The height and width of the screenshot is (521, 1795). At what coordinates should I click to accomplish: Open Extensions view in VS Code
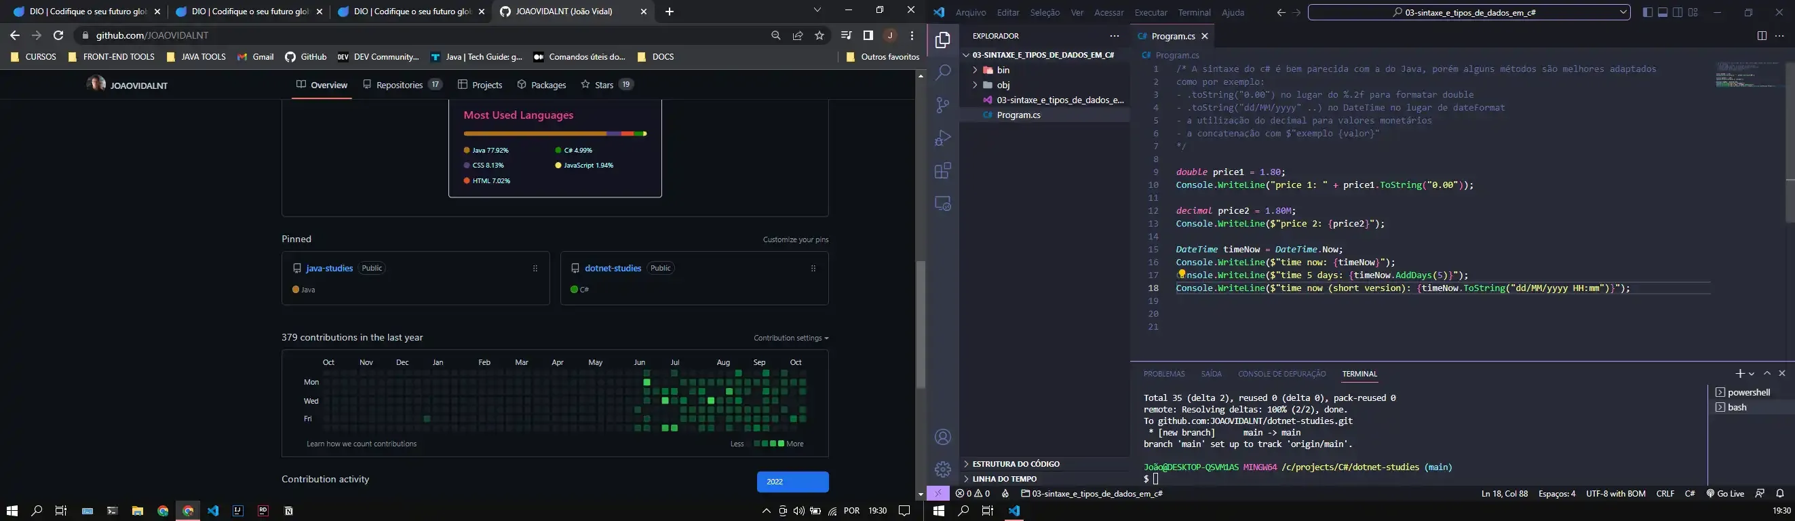click(943, 171)
